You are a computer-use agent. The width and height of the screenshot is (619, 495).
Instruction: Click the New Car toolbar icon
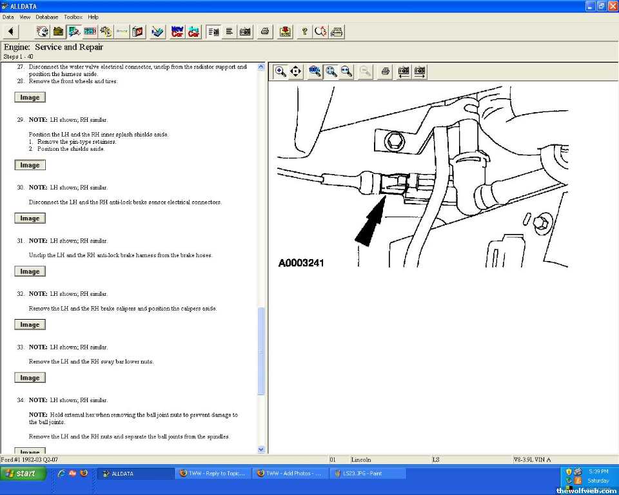point(177,32)
